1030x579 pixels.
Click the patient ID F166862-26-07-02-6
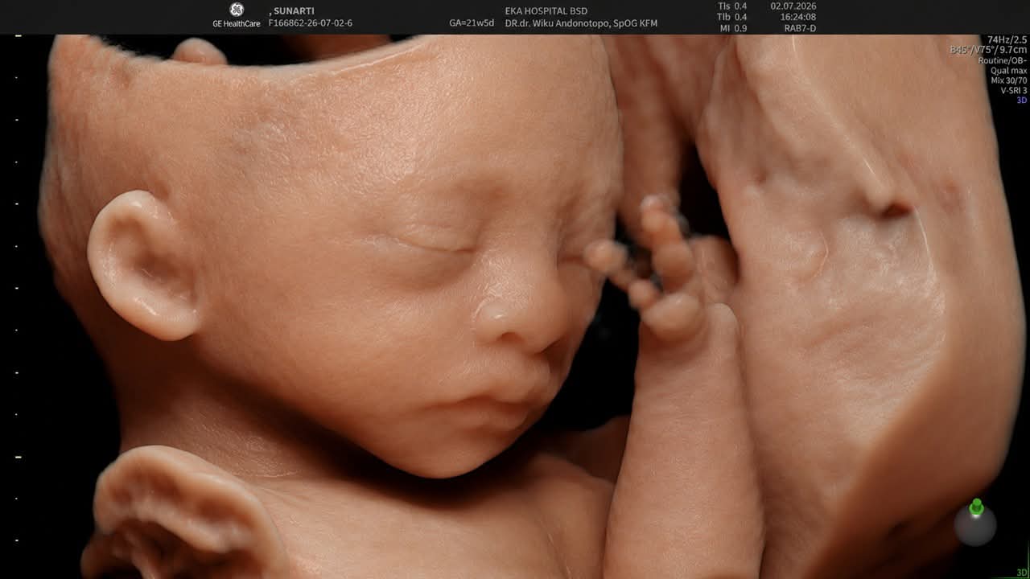[x=310, y=23]
